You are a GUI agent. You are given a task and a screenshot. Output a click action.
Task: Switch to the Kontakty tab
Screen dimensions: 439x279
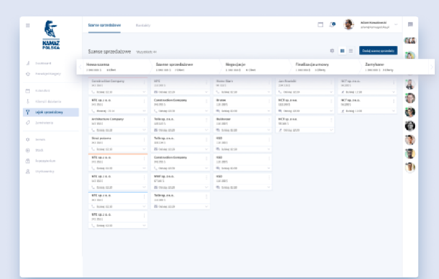click(143, 25)
